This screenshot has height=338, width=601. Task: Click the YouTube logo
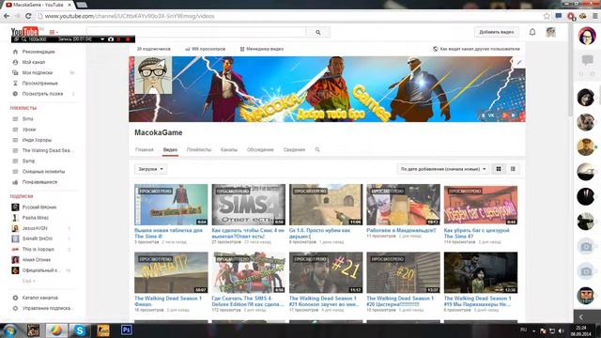click(x=25, y=31)
